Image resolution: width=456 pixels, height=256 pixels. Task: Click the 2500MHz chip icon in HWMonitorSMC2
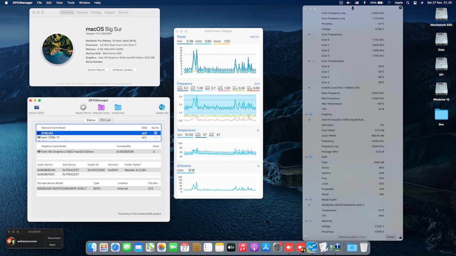coord(391,237)
